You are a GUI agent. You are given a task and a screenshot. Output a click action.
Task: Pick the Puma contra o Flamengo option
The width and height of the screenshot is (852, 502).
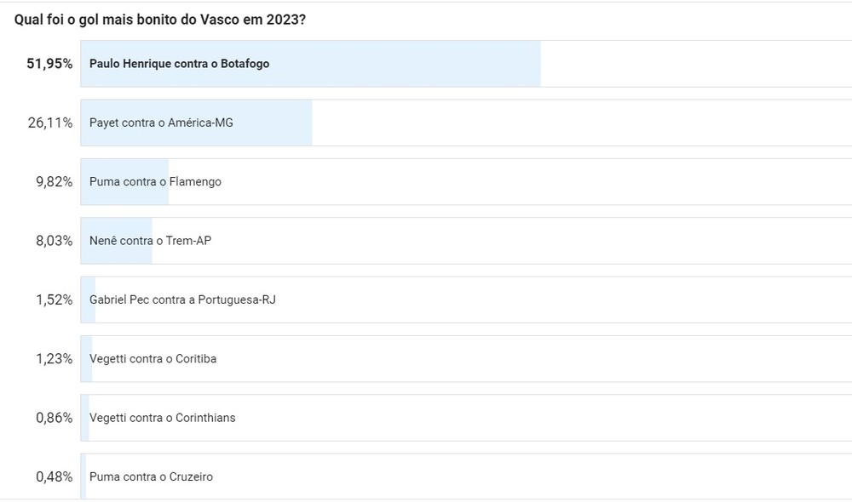click(x=155, y=182)
